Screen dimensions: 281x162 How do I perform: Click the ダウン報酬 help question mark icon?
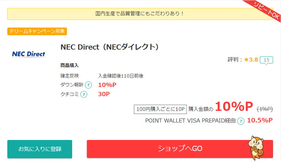coord(88,85)
